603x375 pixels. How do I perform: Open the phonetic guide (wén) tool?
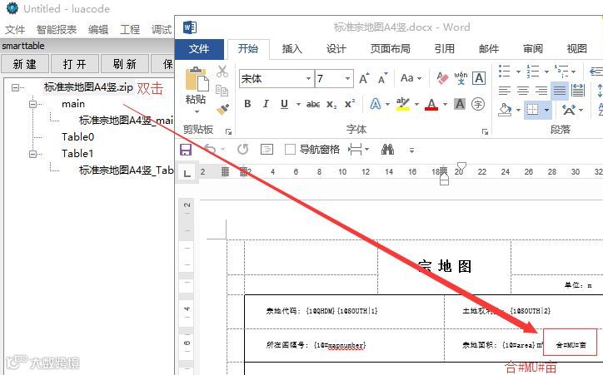tap(461, 78)
